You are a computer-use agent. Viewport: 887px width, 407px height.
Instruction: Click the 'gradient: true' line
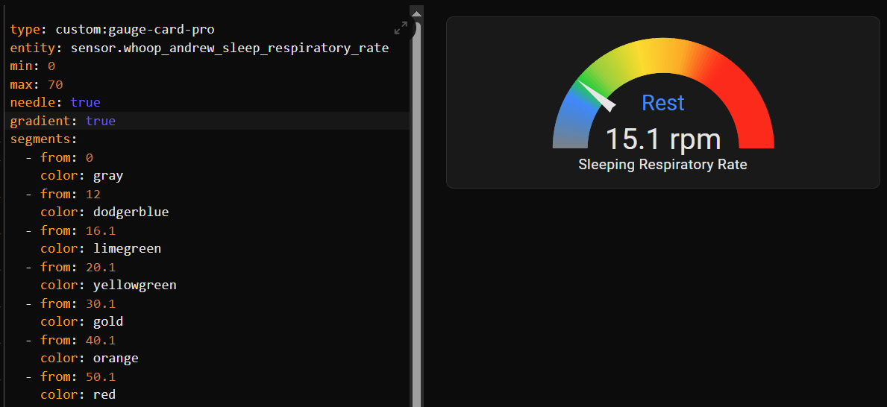[x=63, y=121]
